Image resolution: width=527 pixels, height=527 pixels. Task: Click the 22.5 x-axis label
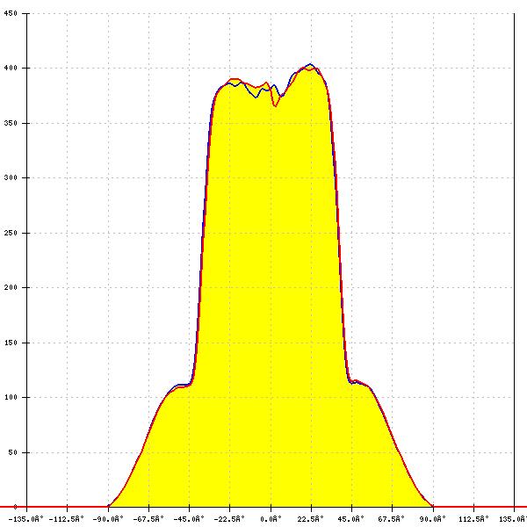[311, 518]
